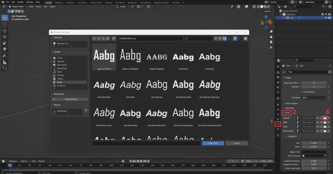Toggle fake user shield for Regular font

click(321, 118)
